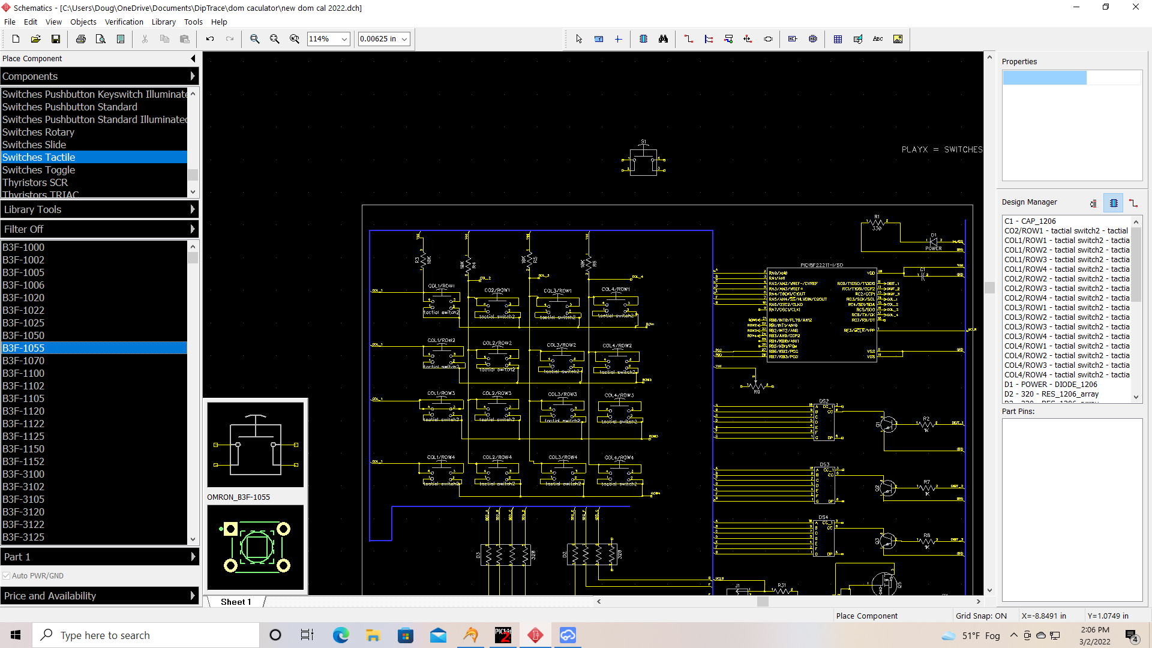Select component B3F-1070
The width and height of the screenshot is (1152, 648).
click(94, 361)
